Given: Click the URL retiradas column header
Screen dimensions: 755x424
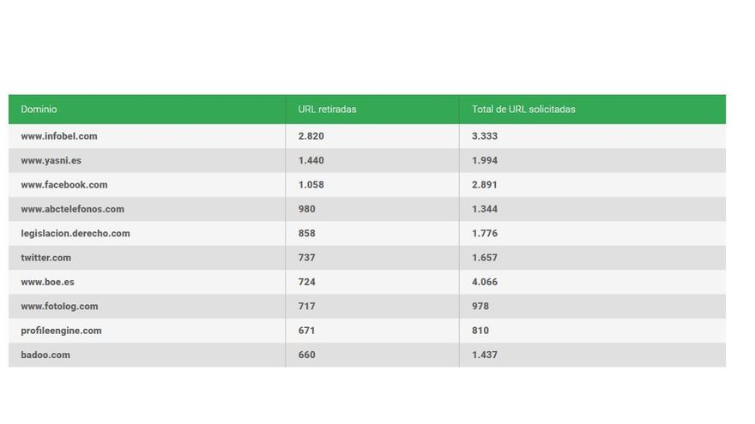Looking at the screenshot, I should pyautogui.click(x=327, y=110).
